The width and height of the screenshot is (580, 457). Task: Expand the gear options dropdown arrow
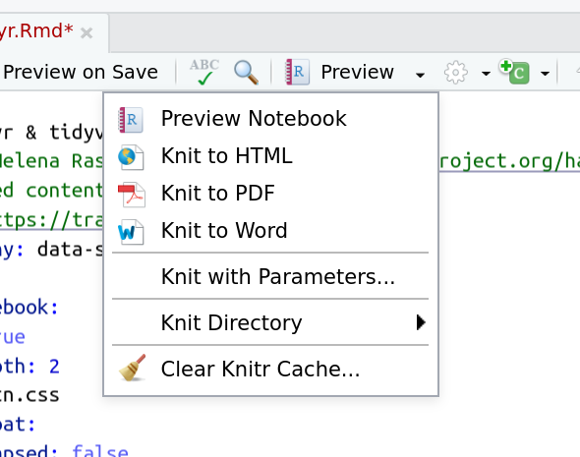pos(486,74)
